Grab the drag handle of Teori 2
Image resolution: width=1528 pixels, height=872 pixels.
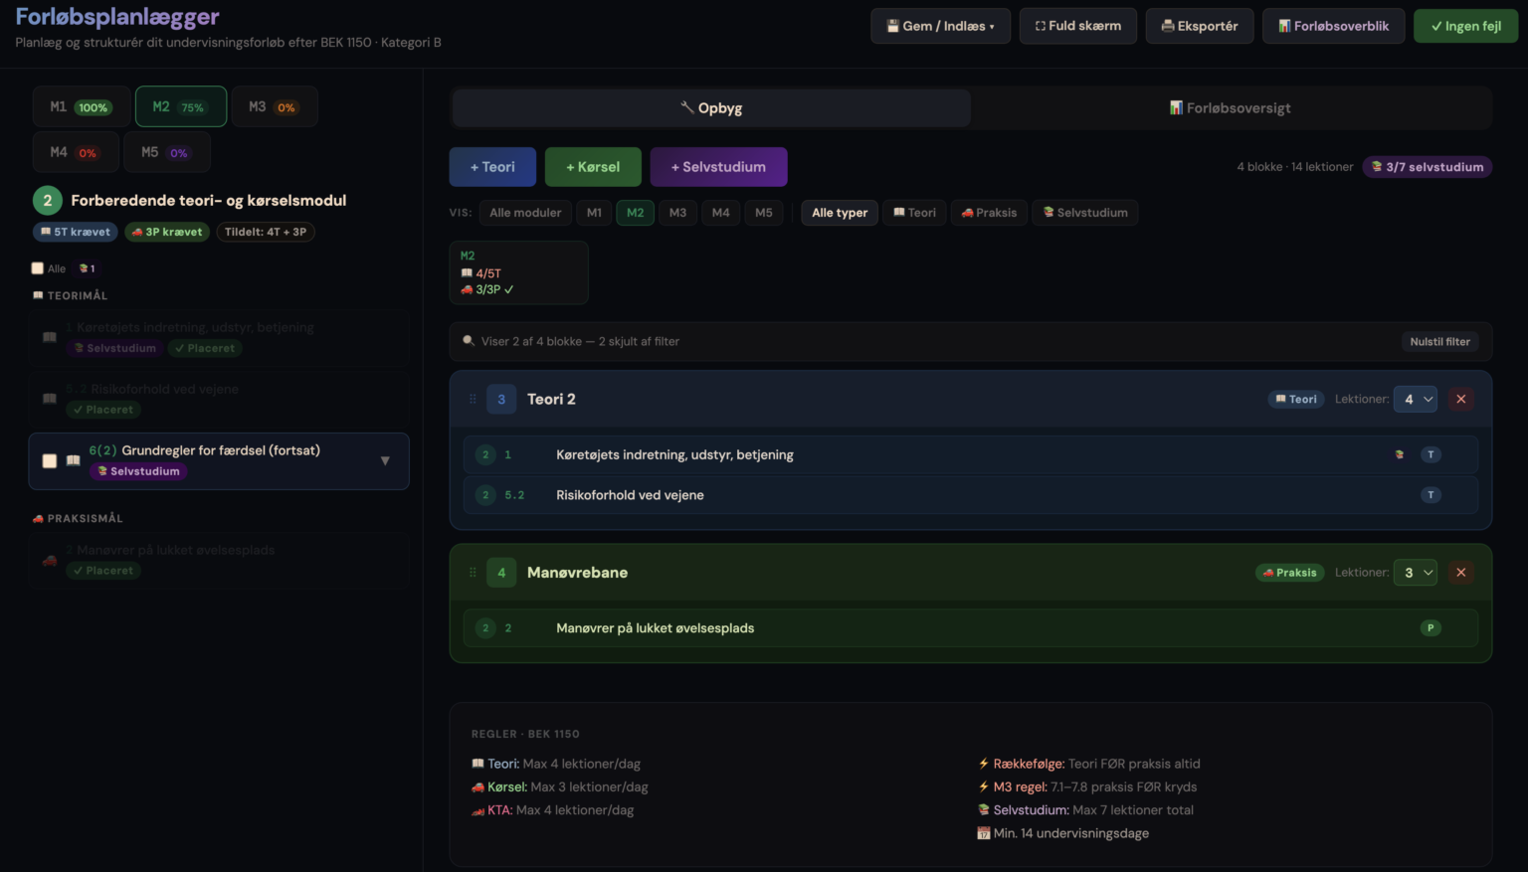coord(473,399)
